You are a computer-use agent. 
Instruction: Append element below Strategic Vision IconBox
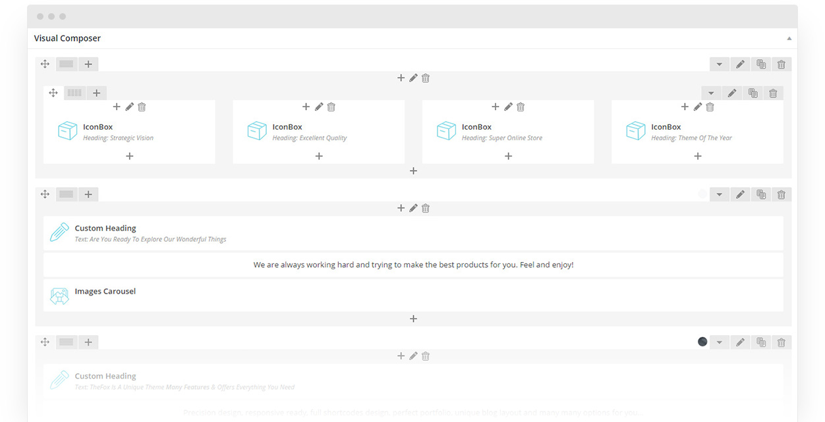(x=129, y=156)
